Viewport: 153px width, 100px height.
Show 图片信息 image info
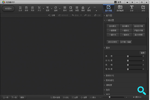pyautogui.click(x=55, y=97)
